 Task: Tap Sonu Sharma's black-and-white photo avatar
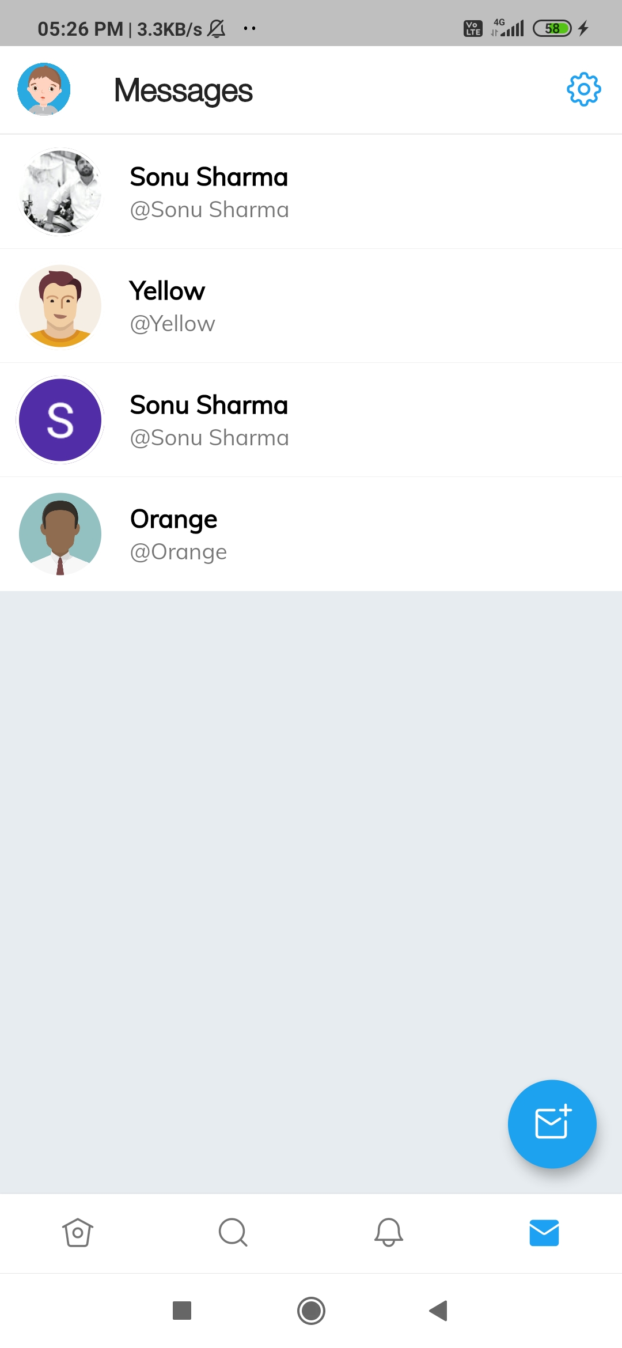tap(60, 192)
